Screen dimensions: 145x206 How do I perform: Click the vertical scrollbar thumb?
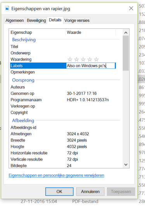126,53
